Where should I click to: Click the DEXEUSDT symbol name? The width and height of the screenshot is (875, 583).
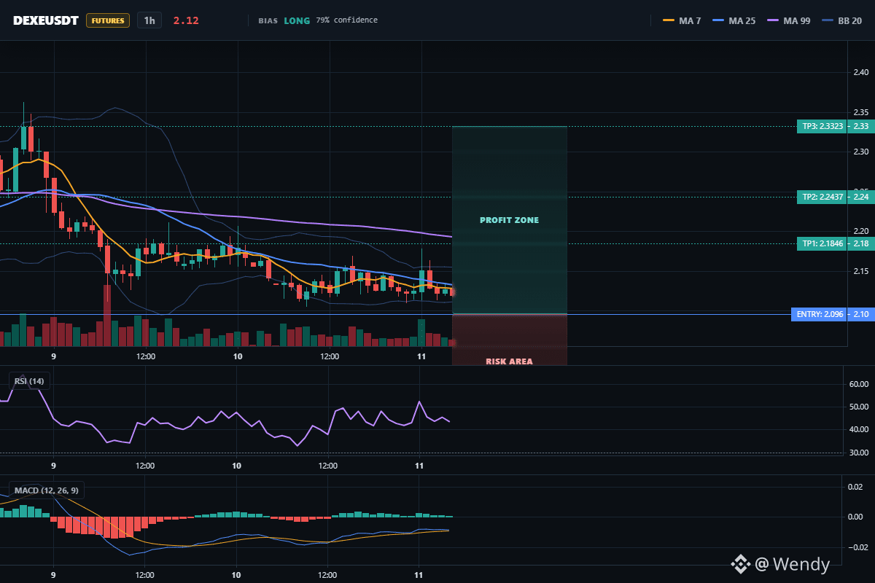tap(45, 20)
